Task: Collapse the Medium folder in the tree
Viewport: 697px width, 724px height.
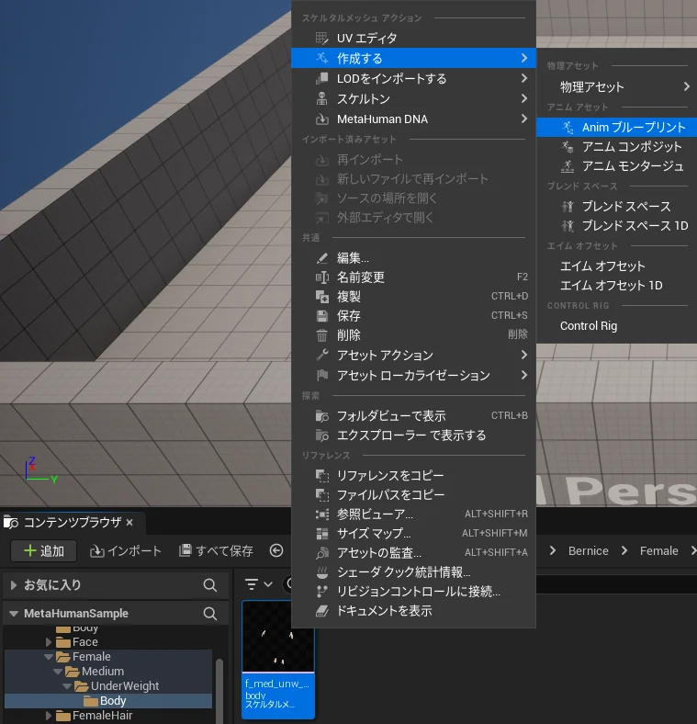Action: [58, 672]
